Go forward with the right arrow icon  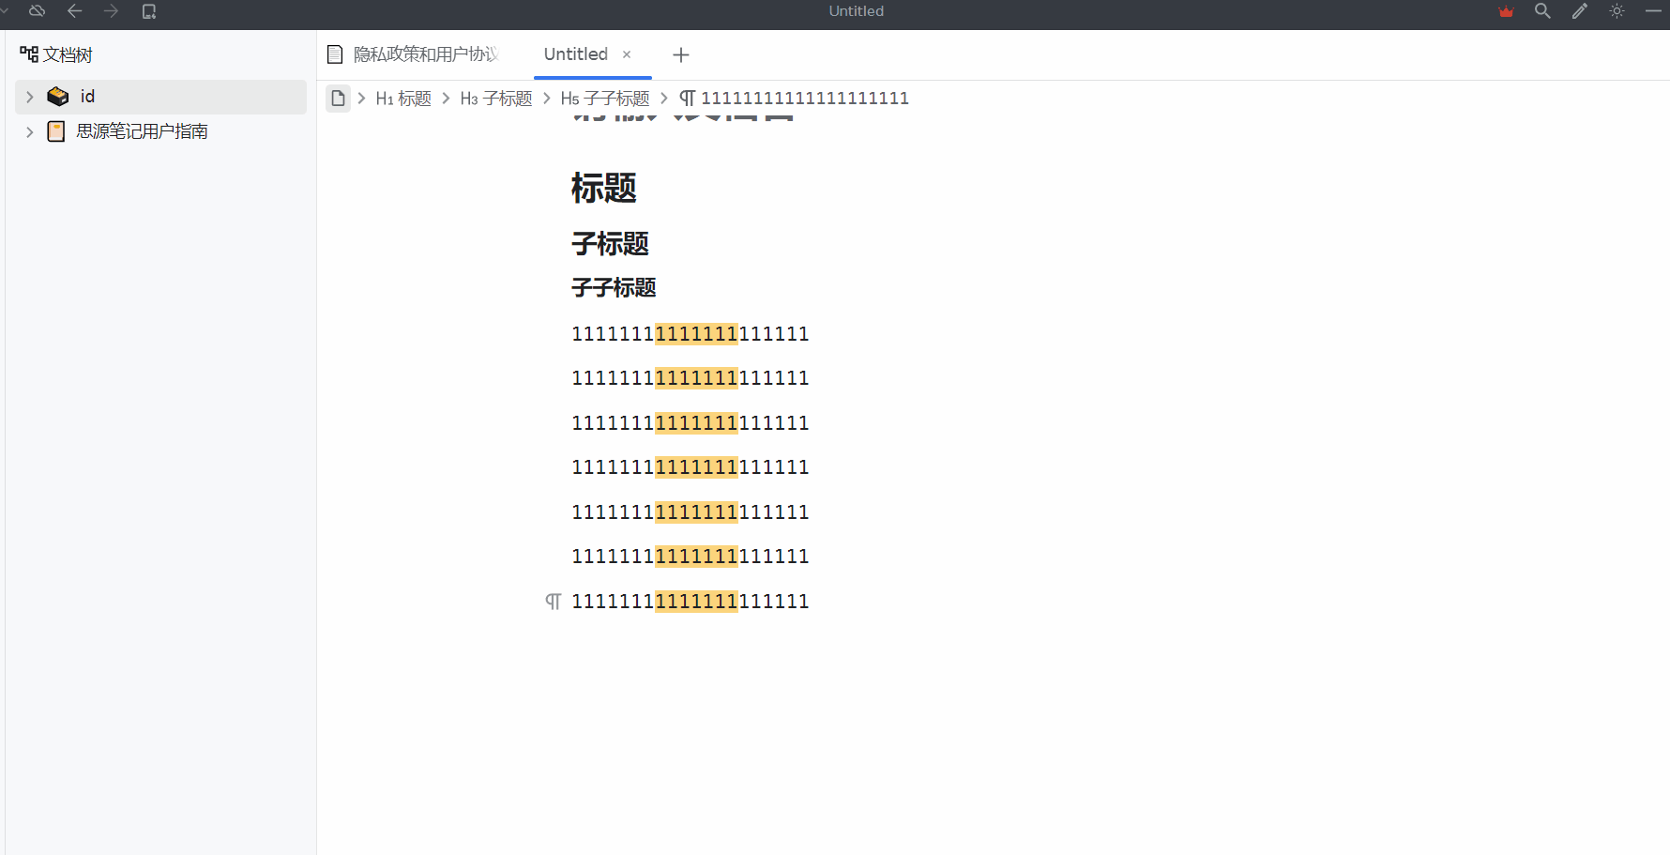(112, 11)
